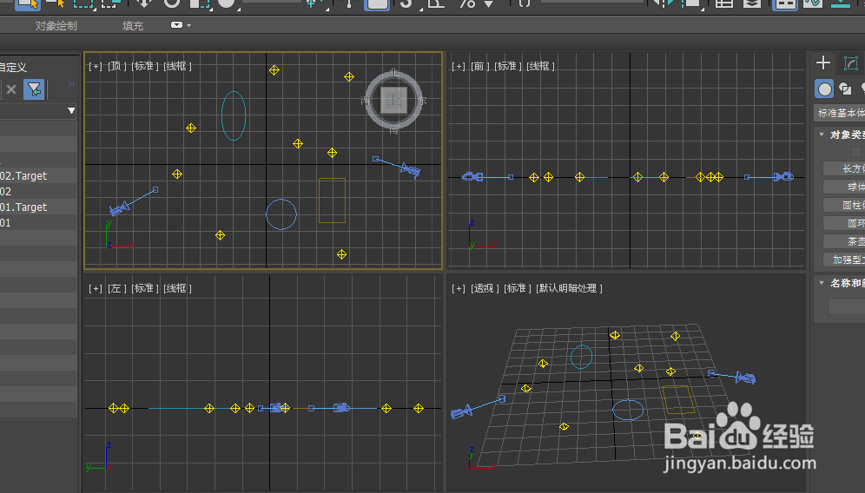865x493 pixels.
Task: Click the Mirror tool icon
Action: (x=664, y=3)
